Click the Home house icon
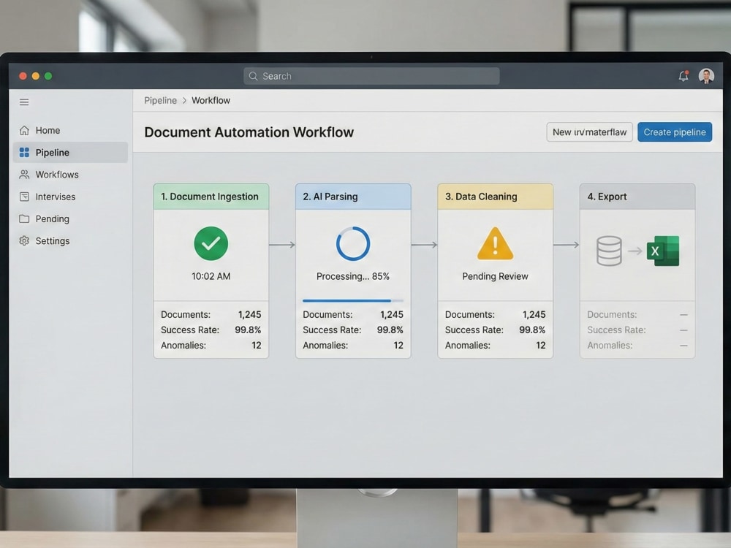731x548 pixels. (x=24, y=131)
